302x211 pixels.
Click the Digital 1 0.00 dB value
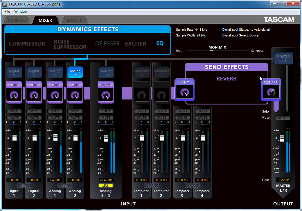click(14, 180)
